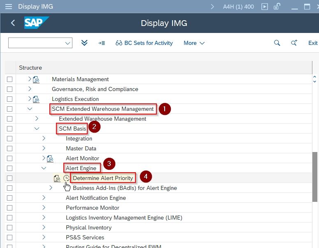319x248 pixels.
Task: Tick the Governance, Risk and Compliance checkbox
Action: (9, 89)
